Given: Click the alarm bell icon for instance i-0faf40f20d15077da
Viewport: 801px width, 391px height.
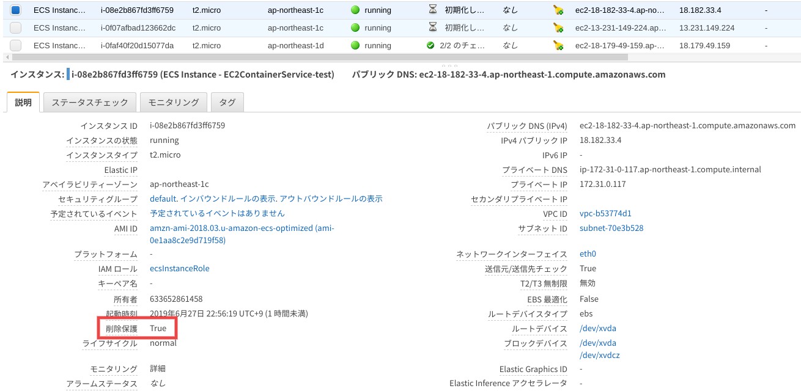Looking at the screenshot, I should pos(558,46).
